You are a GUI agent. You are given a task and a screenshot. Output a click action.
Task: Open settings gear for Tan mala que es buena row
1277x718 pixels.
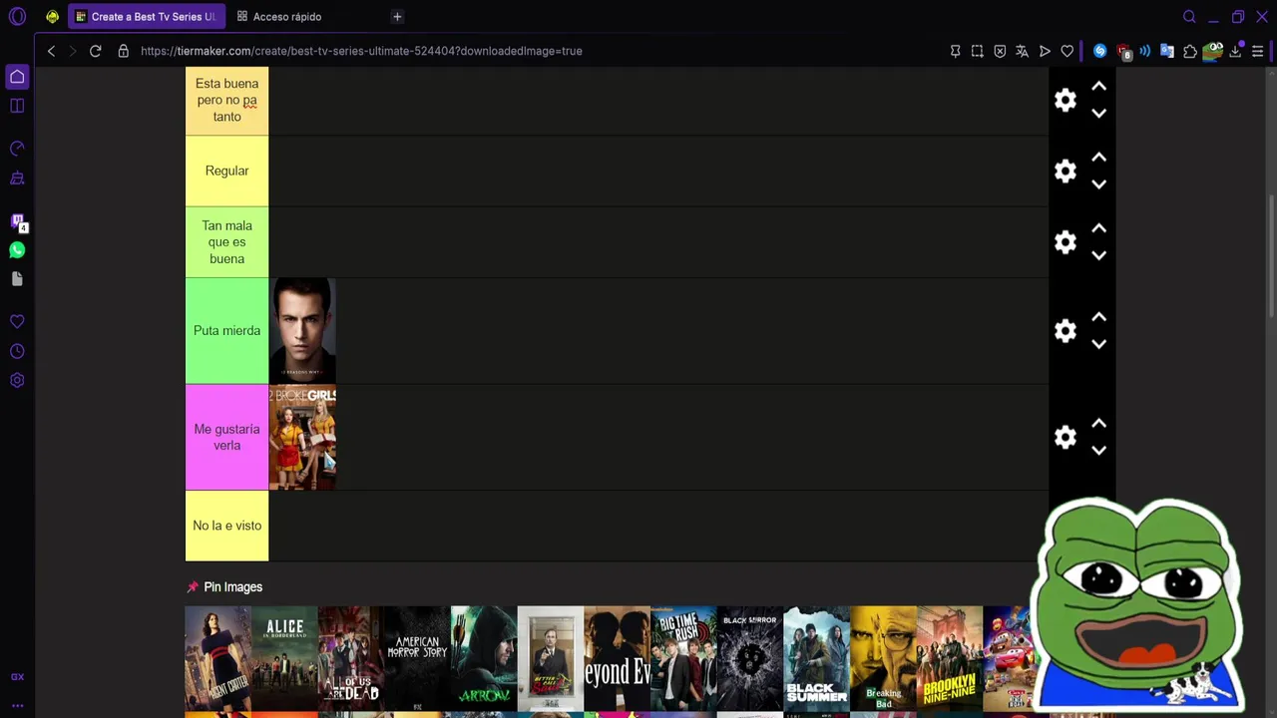tap(1065, 242)
